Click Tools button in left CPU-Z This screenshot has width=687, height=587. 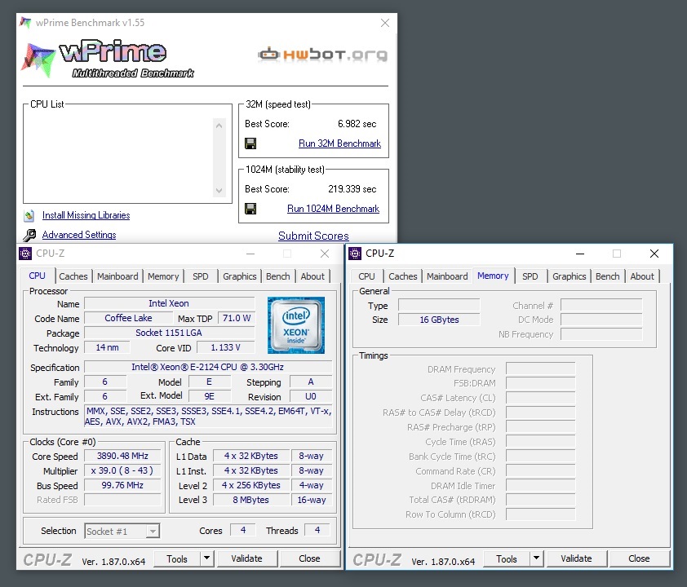tap(177, 559)
